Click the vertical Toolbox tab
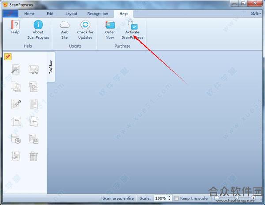The image size is (265, 205). point(51,67)
